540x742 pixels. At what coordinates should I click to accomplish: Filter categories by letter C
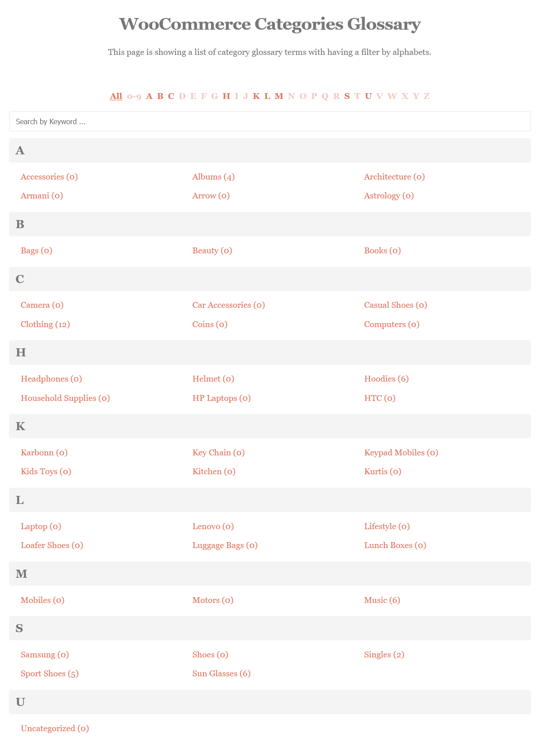point(171,96)
